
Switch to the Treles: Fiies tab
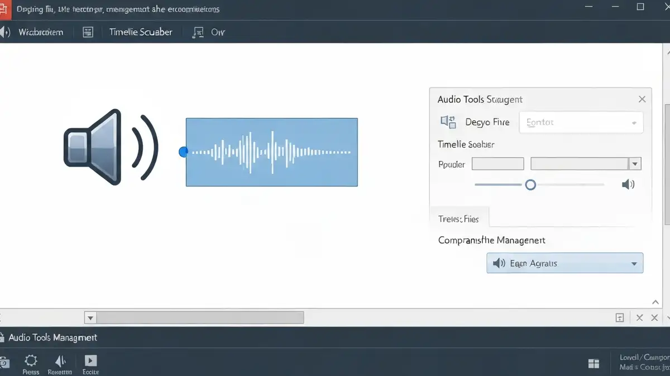coord(459,219)
